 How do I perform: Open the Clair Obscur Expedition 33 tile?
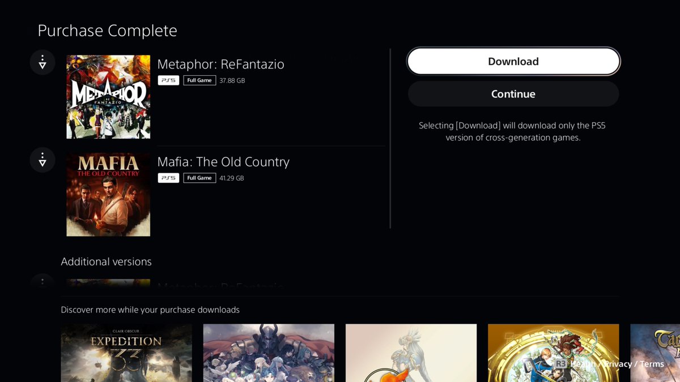point(126,353)
